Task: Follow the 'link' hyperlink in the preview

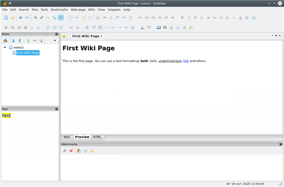Action: (186, 61)
